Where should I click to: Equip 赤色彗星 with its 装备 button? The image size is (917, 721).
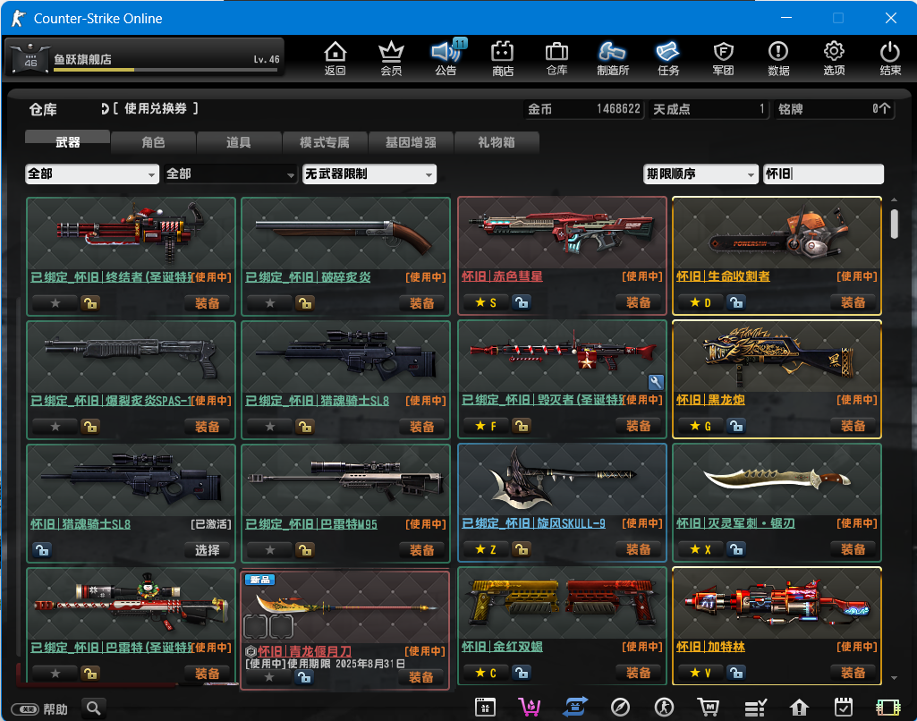pos(638,302)
